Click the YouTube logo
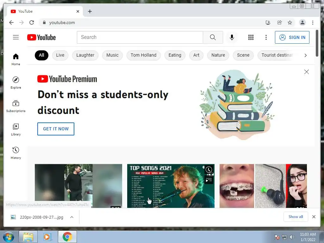 pyautogui.click(x=41, y=37)
